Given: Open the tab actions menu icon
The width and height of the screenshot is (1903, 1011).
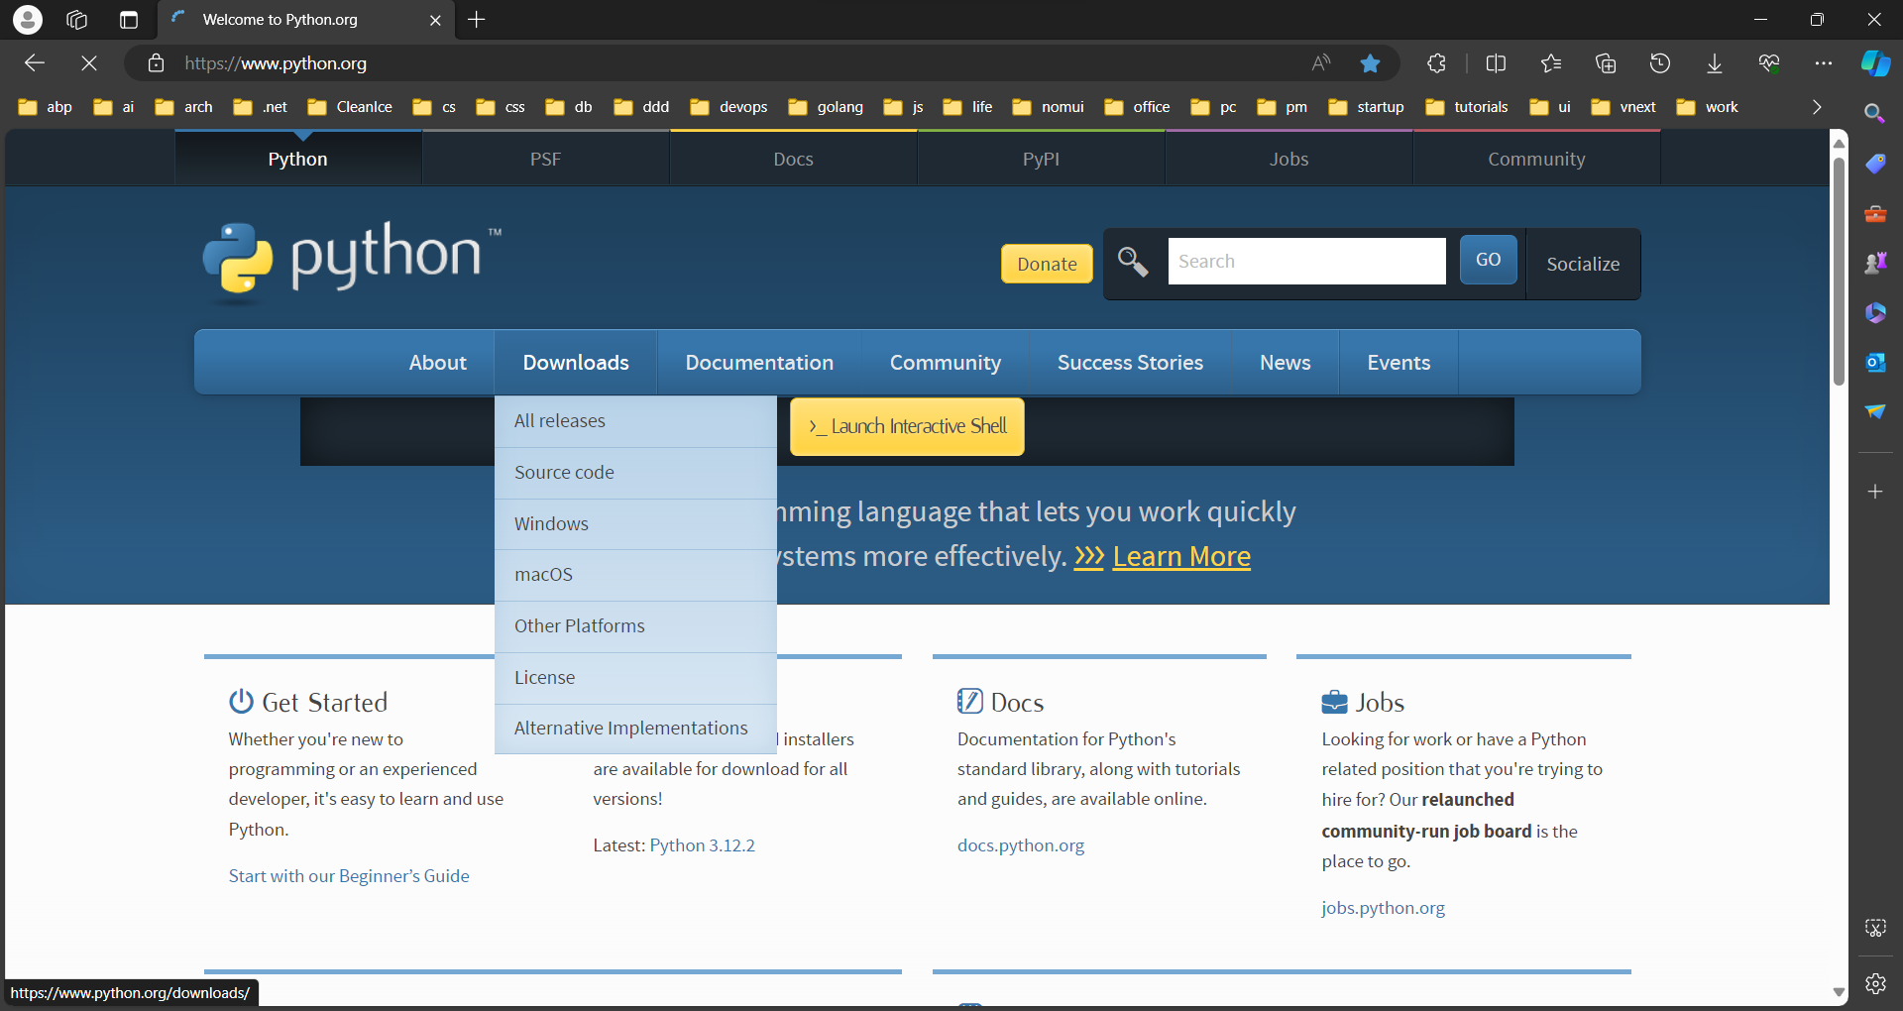Looking at the screenshot, I should pyautogui.click(x=129, y=19).
